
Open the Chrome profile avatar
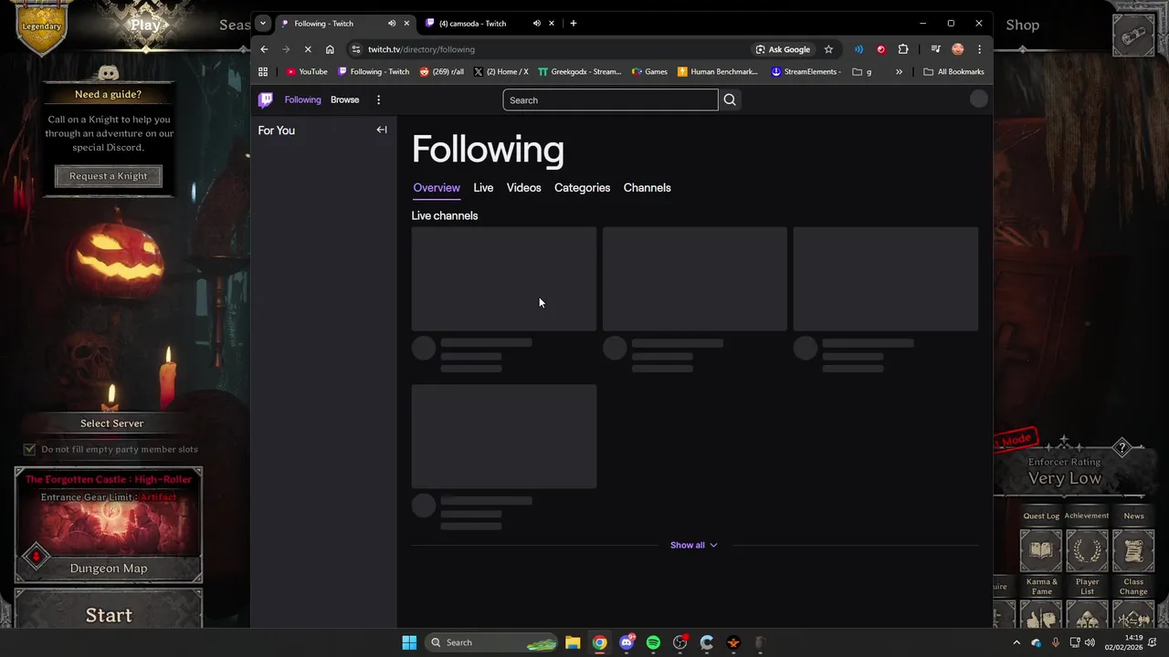coord(957,49)
